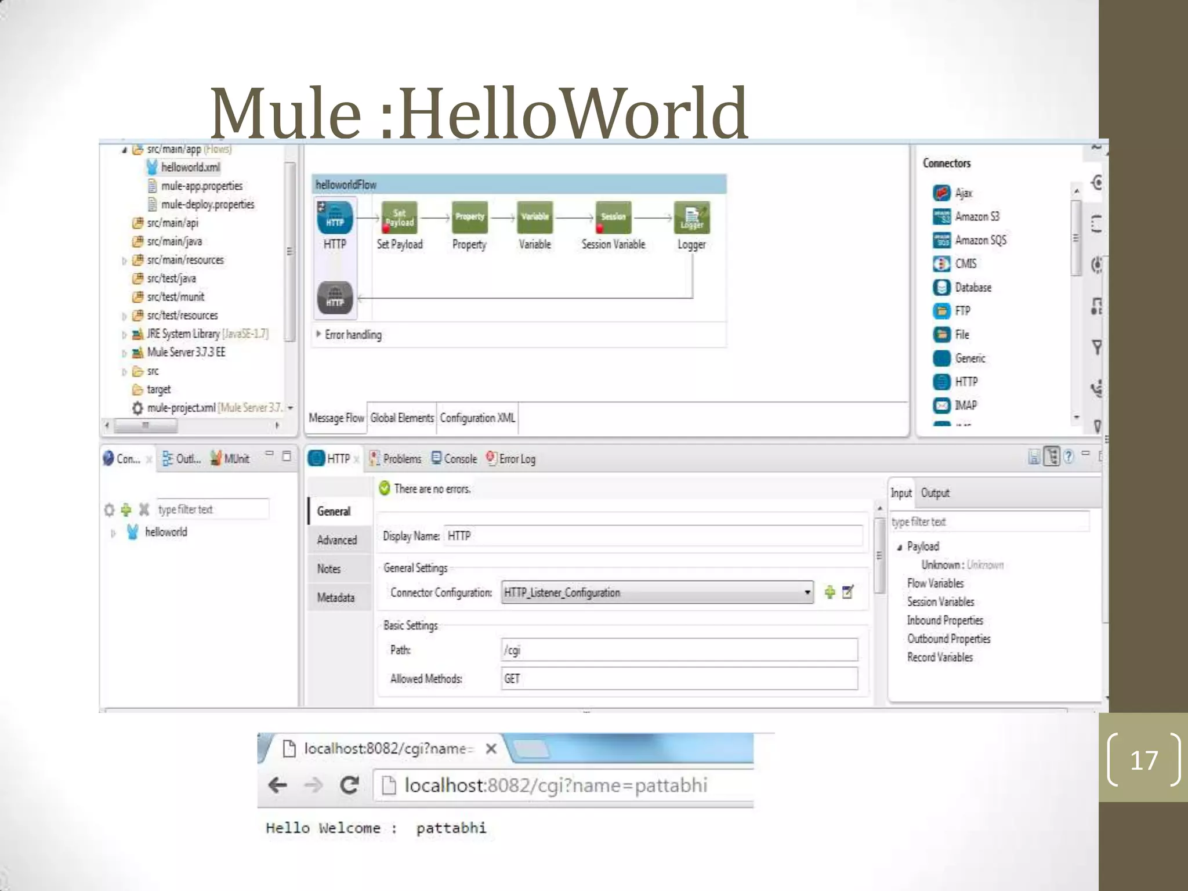Select the HTTP listener in helloworldFlow
Image resolution: width=1188 pixels, height=891 pixels.
pos(335,219)
